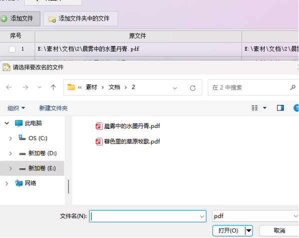Refresh the current folder listing
This screenshot has width=299, height=238.
192,88
